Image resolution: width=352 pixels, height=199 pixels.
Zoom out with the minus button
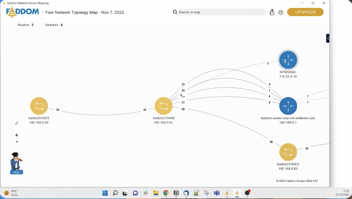coord(17,142)
